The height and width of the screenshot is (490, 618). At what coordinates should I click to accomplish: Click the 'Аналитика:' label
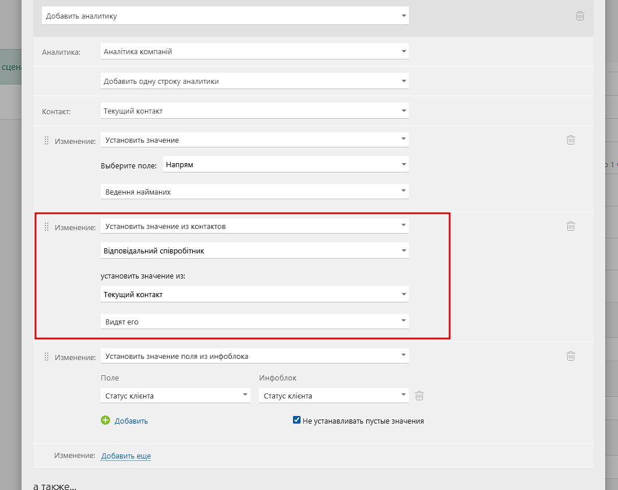(61, 52)
